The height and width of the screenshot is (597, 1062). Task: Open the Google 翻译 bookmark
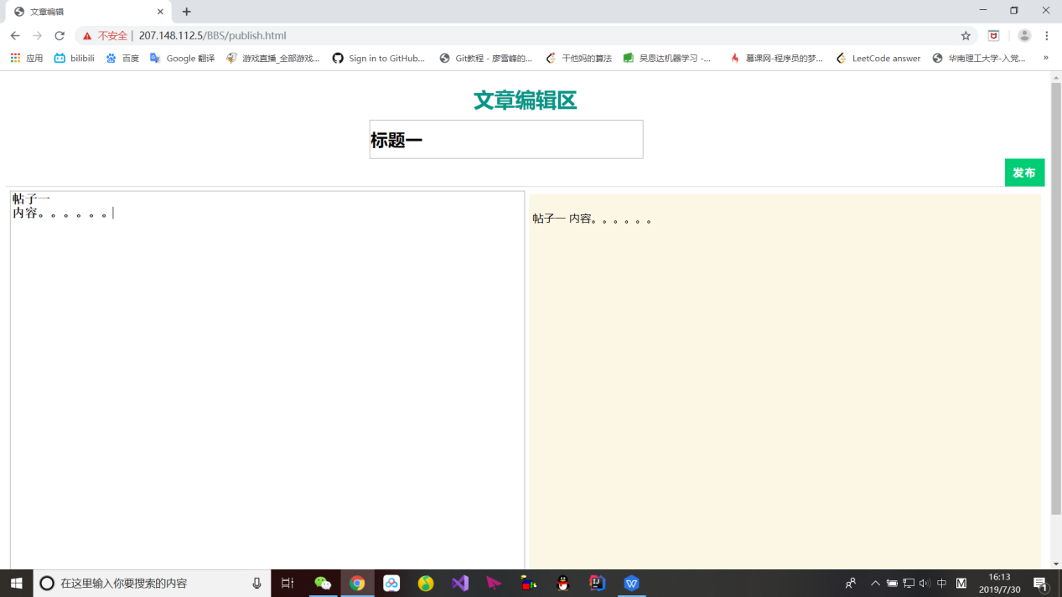(182, 59)
